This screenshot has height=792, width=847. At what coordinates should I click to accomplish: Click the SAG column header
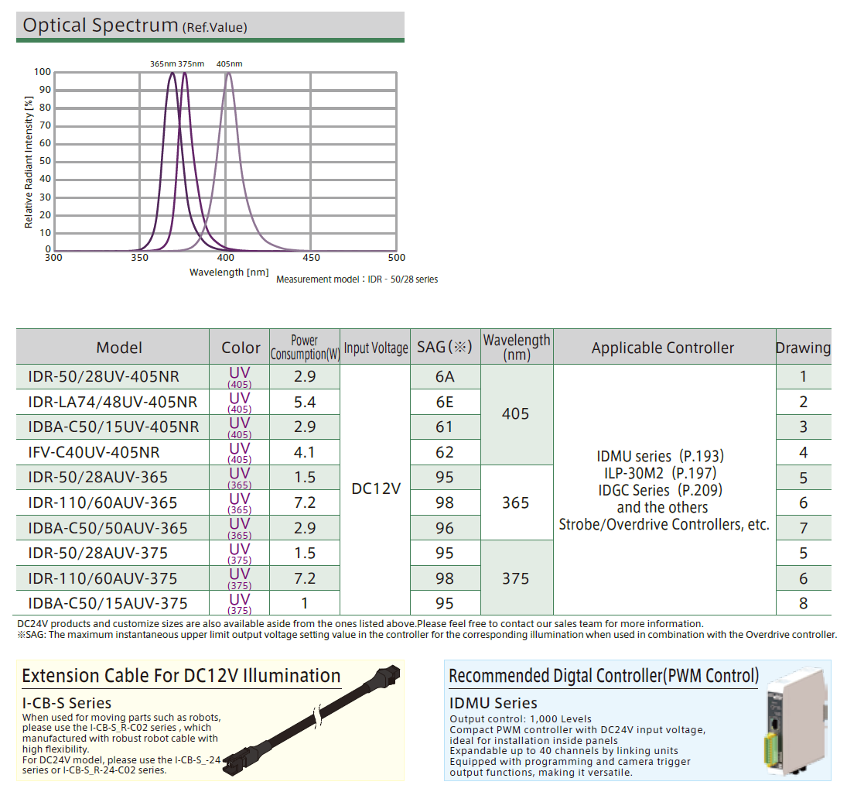(444, 347)
